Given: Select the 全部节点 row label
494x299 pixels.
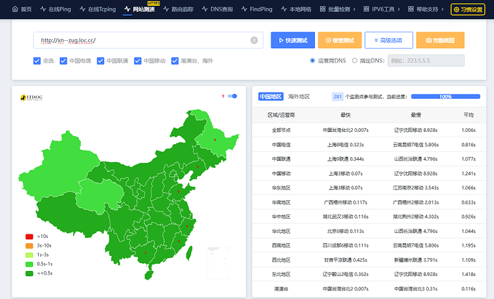Looking at the screenshot, I should click(x=281, y=130).
